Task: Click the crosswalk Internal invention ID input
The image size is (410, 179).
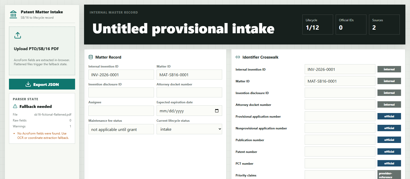Action: (x=340, y=69)
